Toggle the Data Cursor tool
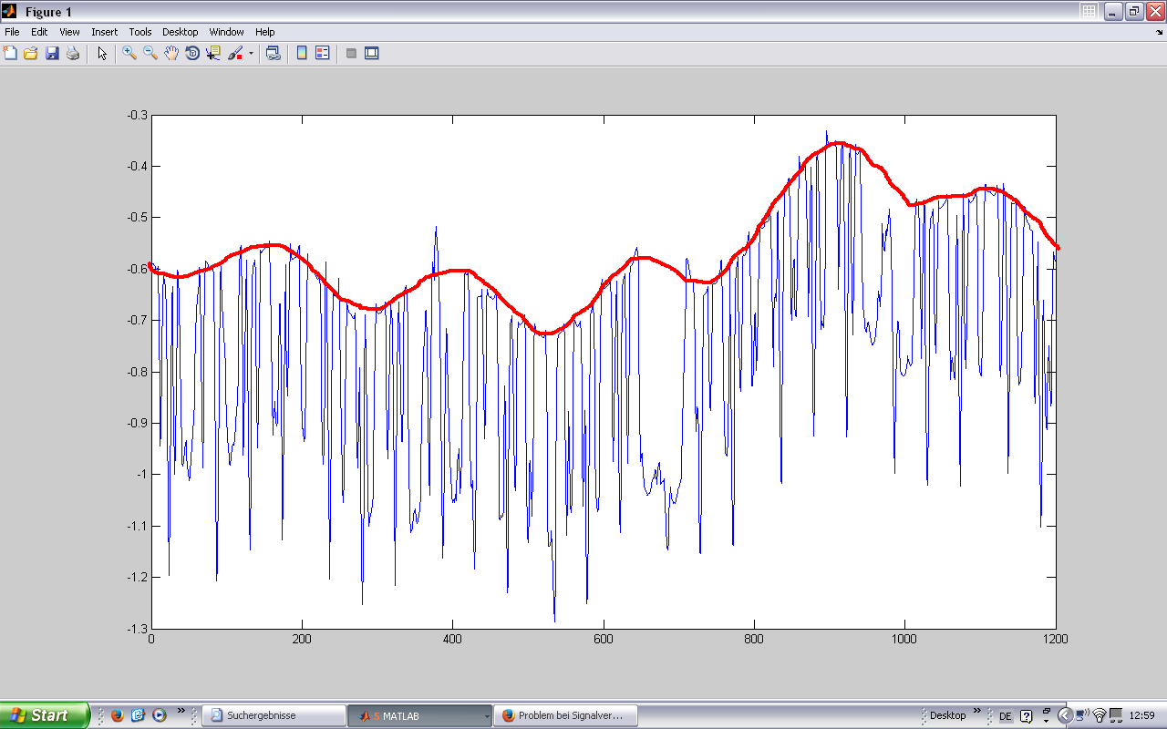This screenshot has height=729, width=1167. [213, 54]
